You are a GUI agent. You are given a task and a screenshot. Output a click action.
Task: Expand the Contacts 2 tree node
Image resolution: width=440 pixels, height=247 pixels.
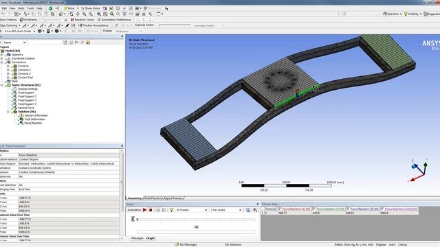tap(8, 70)
